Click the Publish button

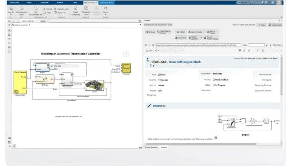[x=181, y=32]
